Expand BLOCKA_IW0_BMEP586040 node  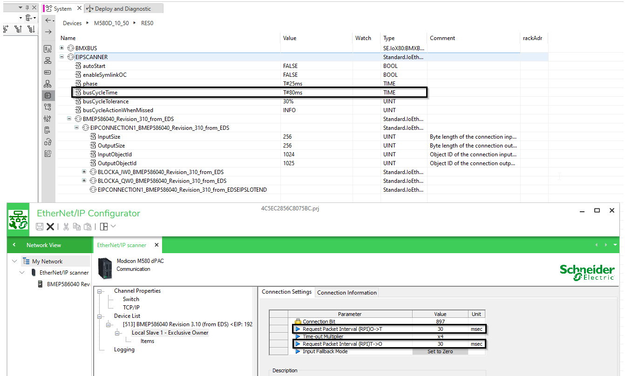tap(84, 172)
